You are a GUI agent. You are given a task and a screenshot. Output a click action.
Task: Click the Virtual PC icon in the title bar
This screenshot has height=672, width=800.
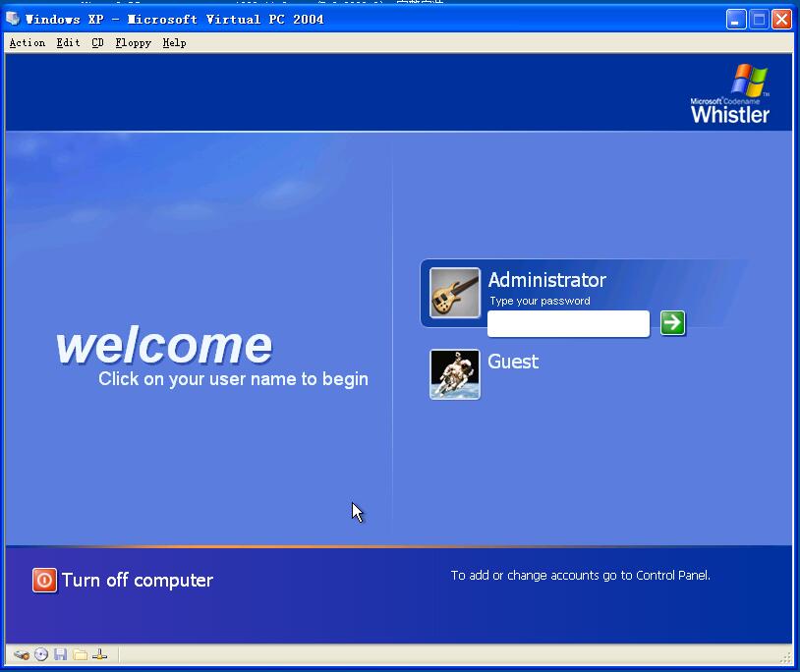click(13, 19)
